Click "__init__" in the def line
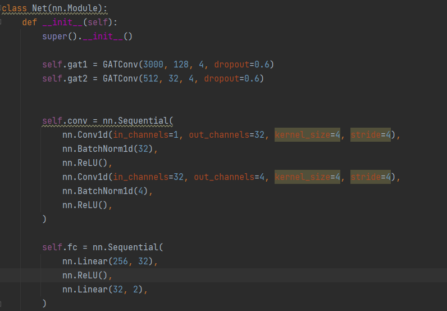Image resolution: width=447 pixels, height=311 pixels. coord(62,22)
